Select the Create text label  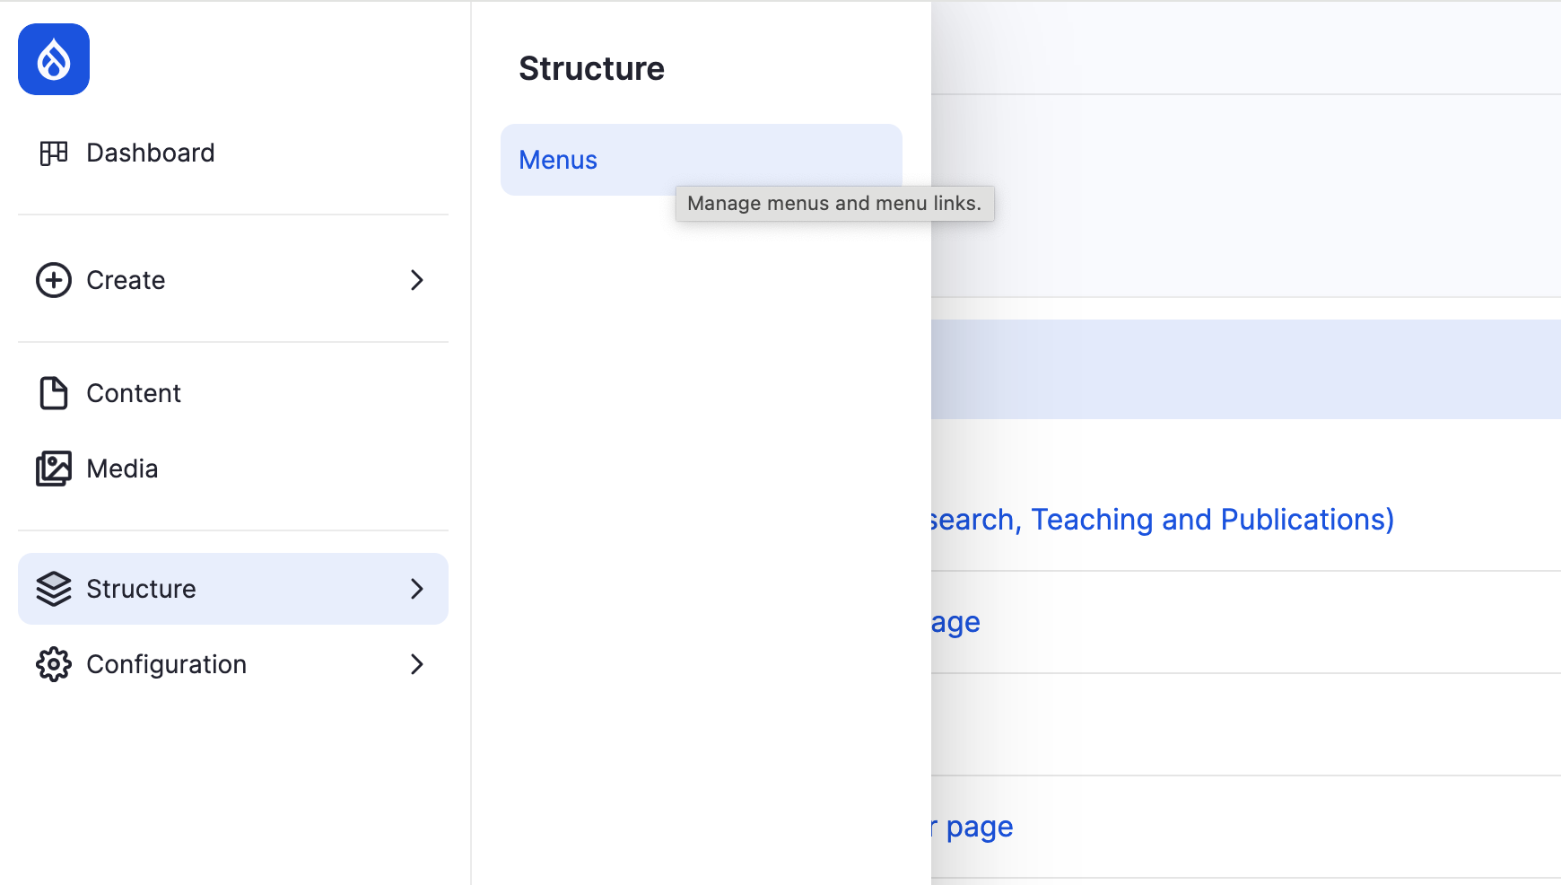126,280
